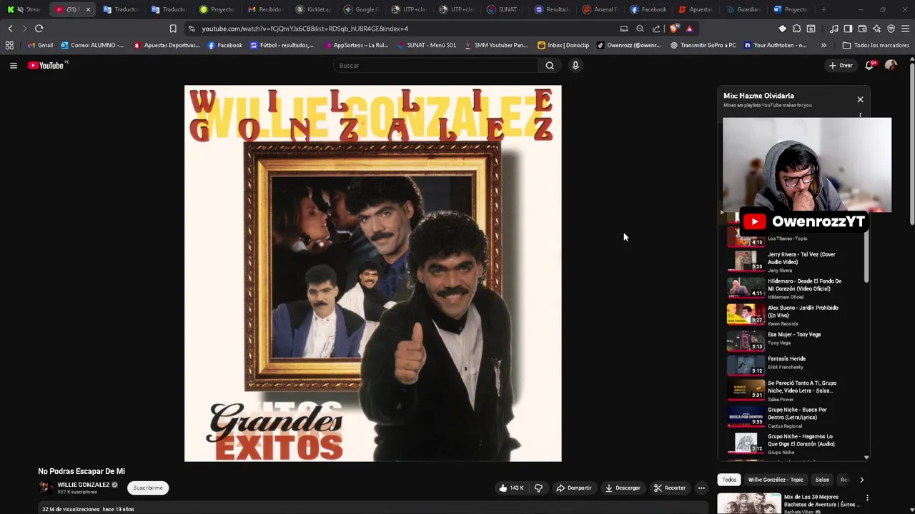Dislike the video with the thumbs-down icon
This screenshot has height=514, width=915.
tap(539, 488)
